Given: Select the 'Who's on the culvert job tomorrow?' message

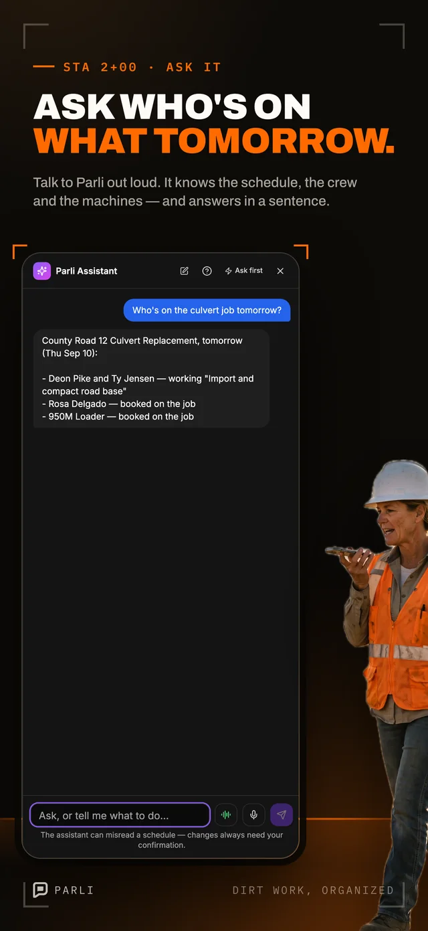Looking at the screenshot, I should (207, 310).
